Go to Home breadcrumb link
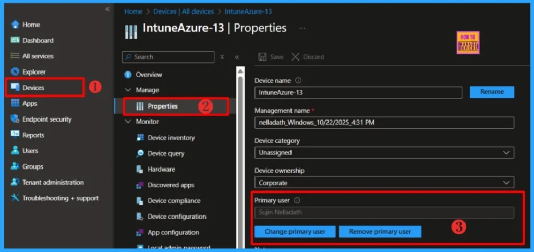This screenshot has height=252, width=534. click(133, 11)
